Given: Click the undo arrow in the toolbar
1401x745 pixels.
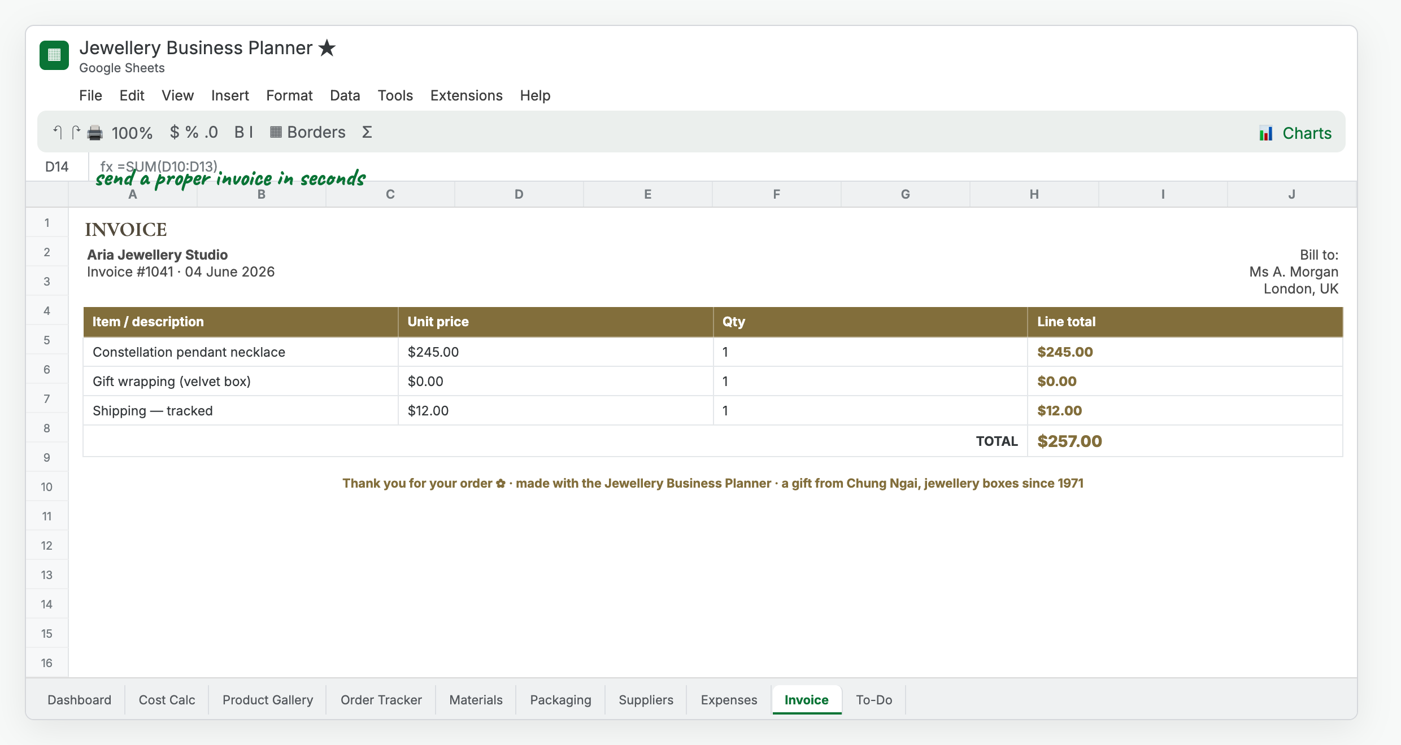Looking at the screenshot, I should pyautogui.click(x=58, y=132).
